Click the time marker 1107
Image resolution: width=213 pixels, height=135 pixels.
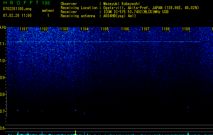coord(146,29)
